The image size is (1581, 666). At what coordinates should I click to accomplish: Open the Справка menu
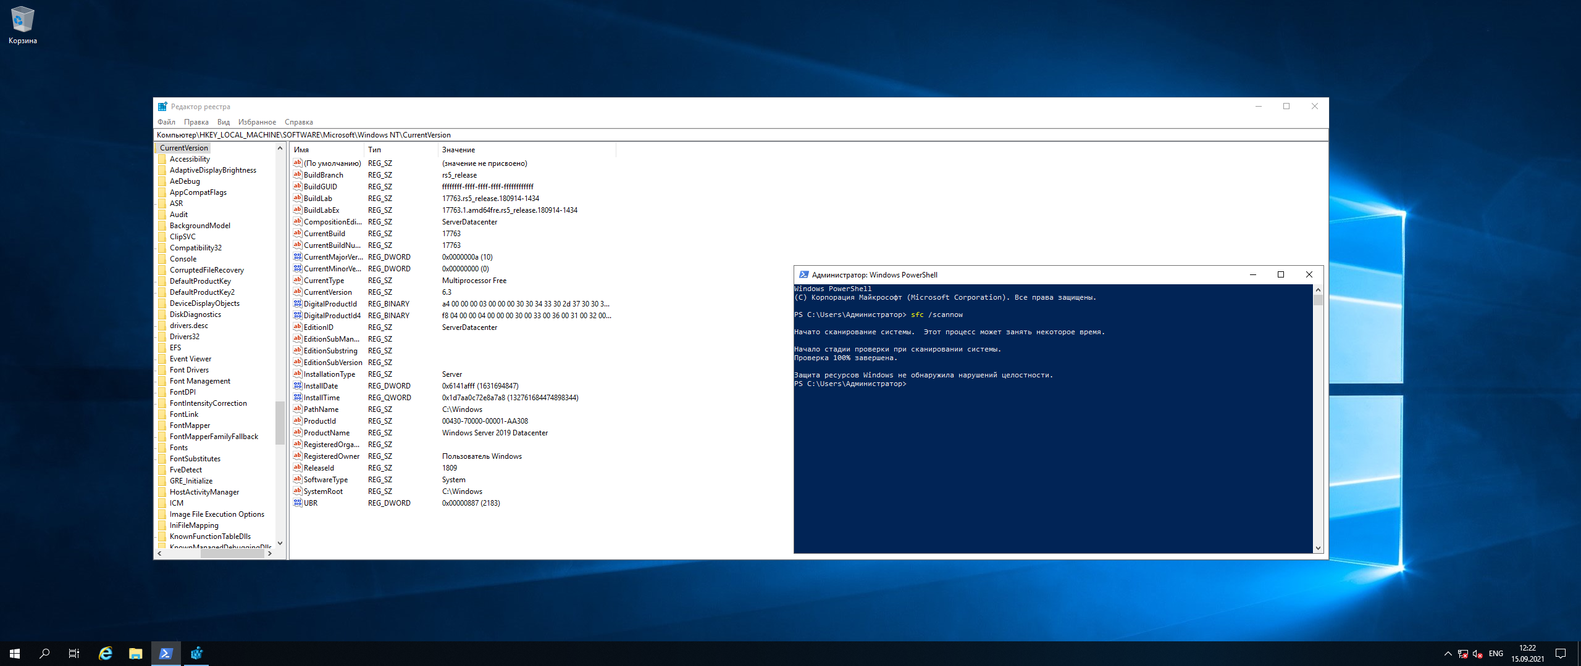click(x=299, y=122)
